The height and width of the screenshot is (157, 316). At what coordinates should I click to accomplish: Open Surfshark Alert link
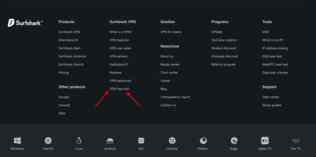pos(70,48)
